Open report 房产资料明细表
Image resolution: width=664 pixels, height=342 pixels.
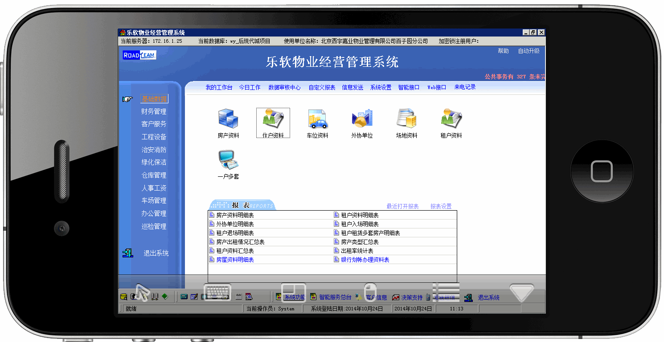pos(235,215)
